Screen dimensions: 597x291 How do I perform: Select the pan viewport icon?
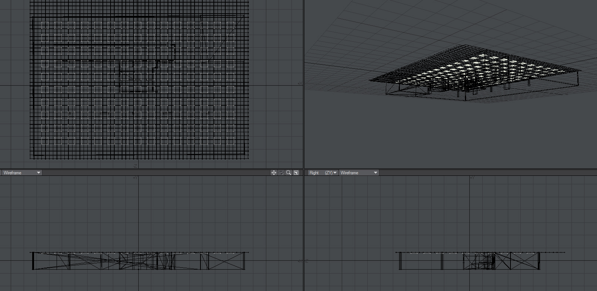pyautogui.click(x=274, y=173)
